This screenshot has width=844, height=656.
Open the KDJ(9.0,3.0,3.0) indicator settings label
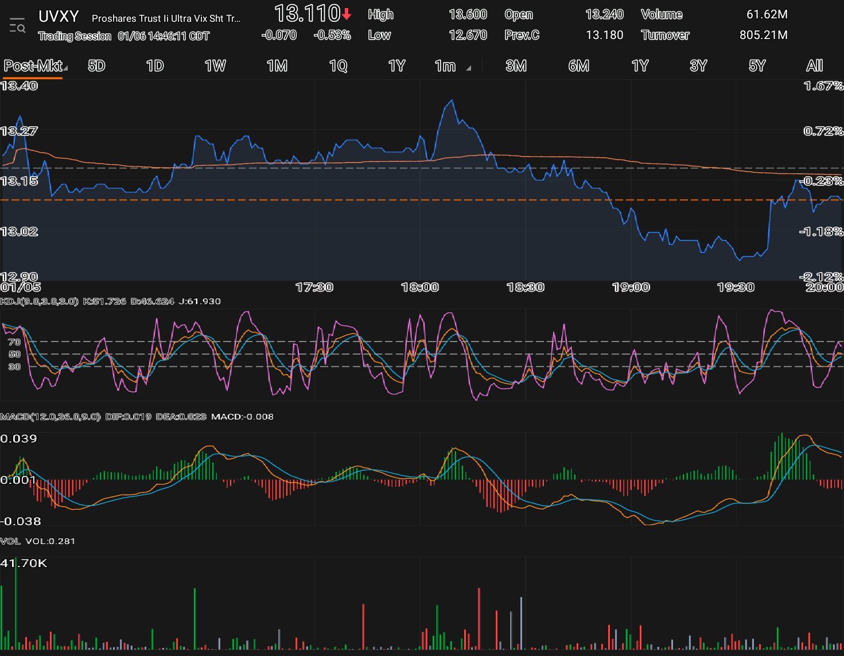point(39,301)
